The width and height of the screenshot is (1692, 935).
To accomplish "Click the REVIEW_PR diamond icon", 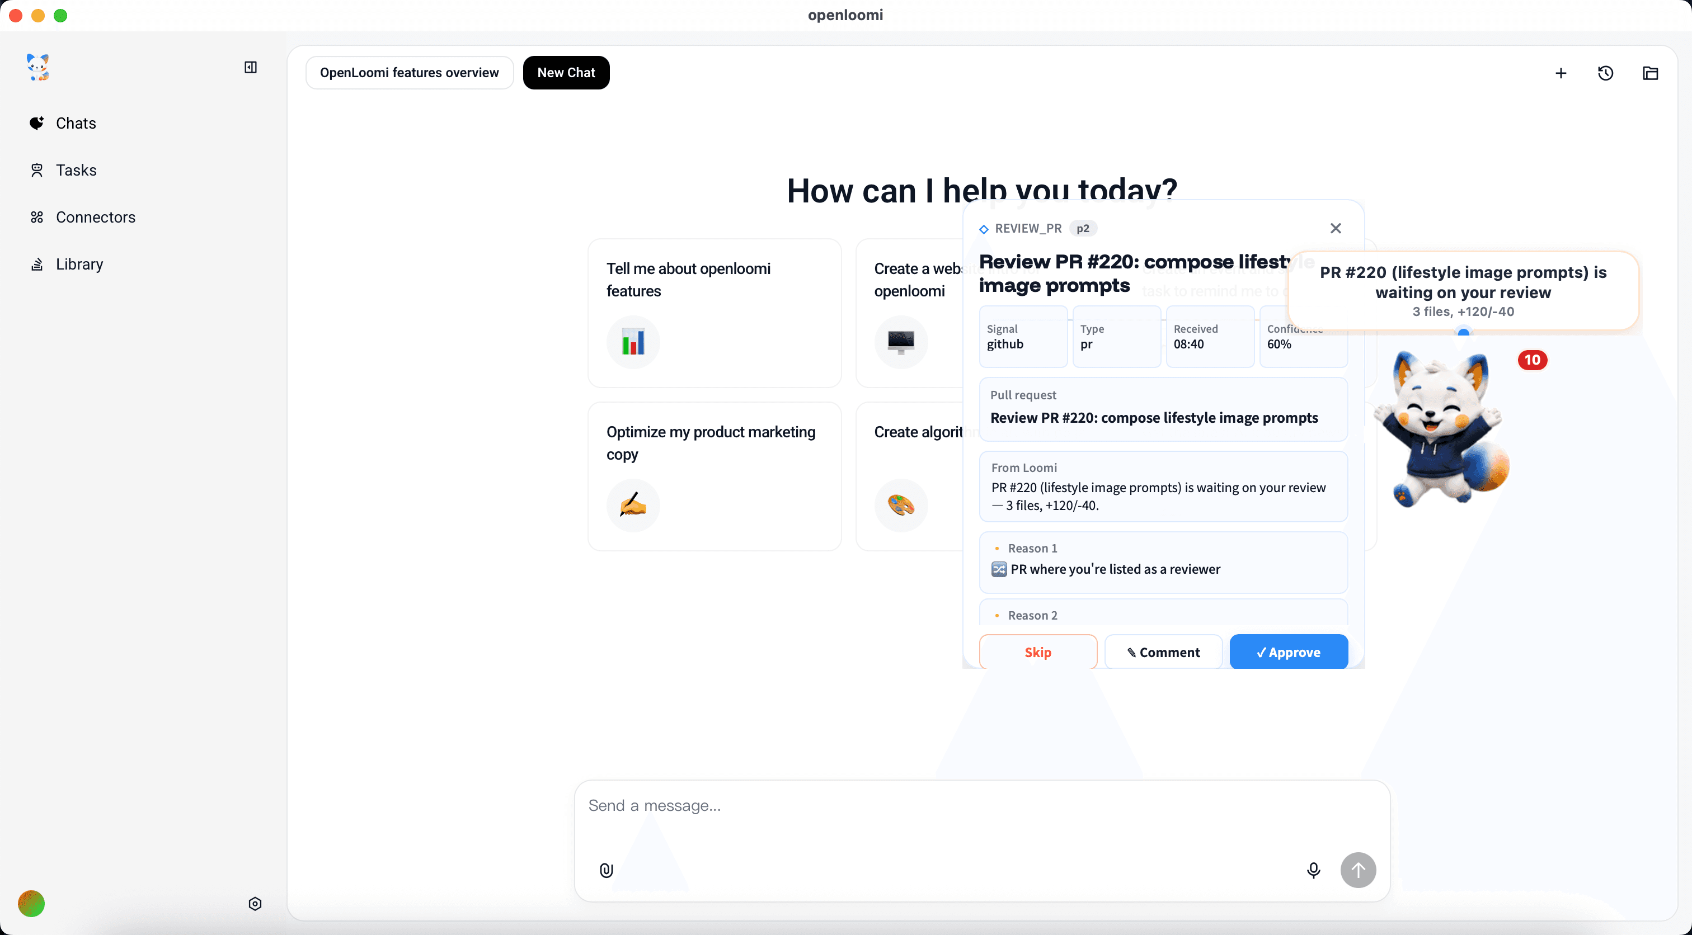I will tap(984, 229).
